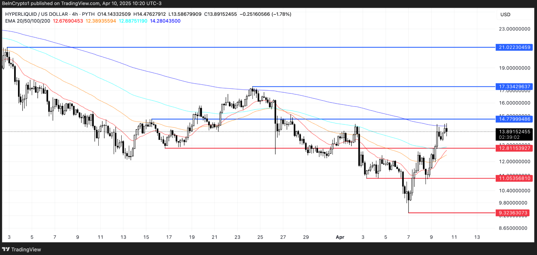
Task: Click the candle countdown timer 02:39:02
Action: pos(509,137)
